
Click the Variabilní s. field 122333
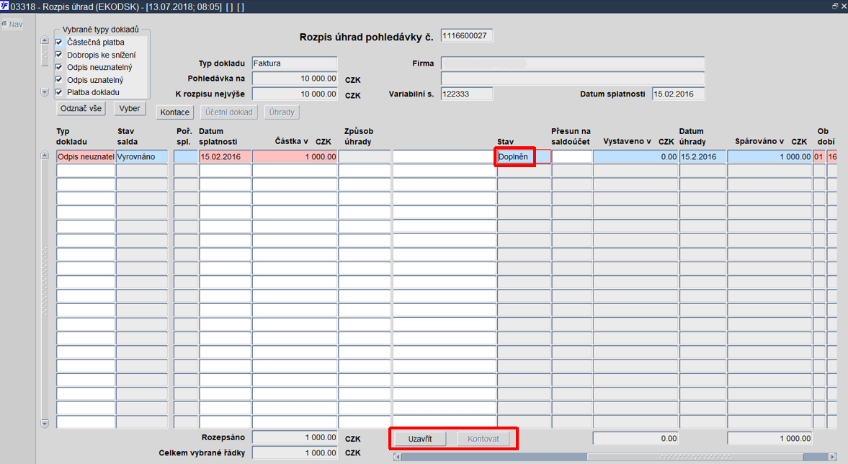tap(467, 94)
